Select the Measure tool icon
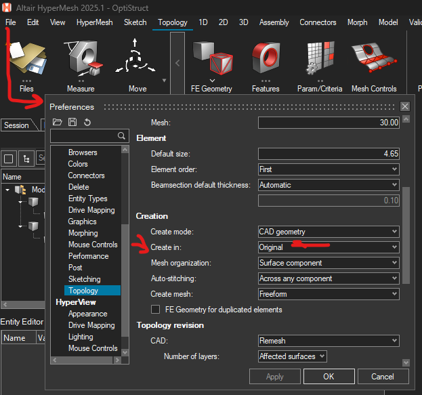422x395 pixels. coord(83,58)
